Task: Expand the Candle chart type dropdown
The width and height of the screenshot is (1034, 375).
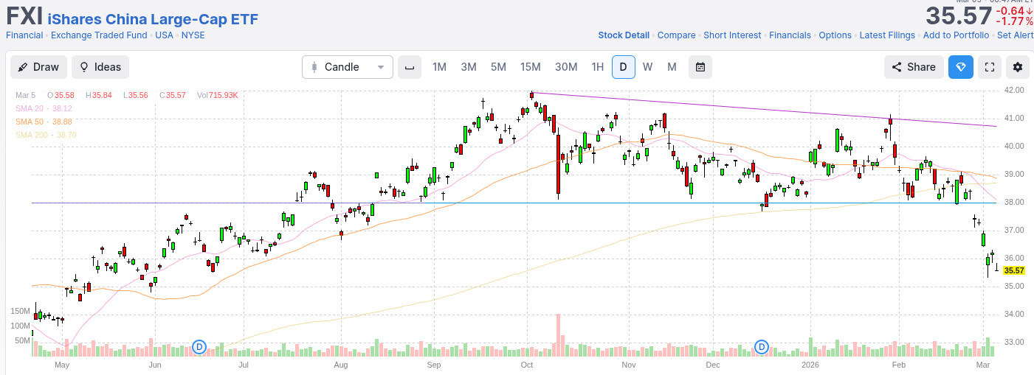Action: pyautogui.click(x=347, y=67)
